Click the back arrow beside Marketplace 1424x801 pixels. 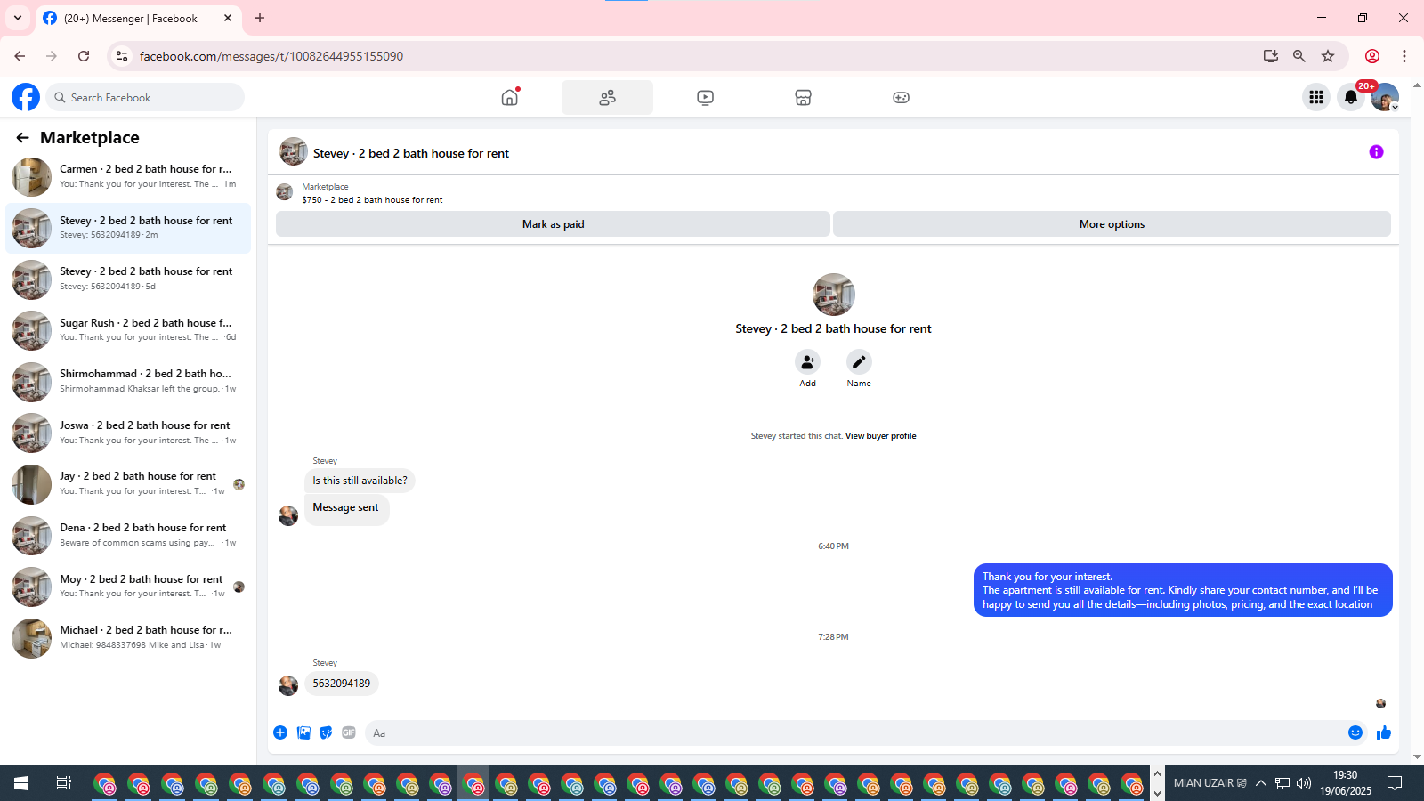click(x=22, y=137)
